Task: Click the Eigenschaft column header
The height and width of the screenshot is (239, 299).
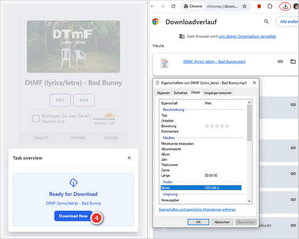Action: (181, 103)
